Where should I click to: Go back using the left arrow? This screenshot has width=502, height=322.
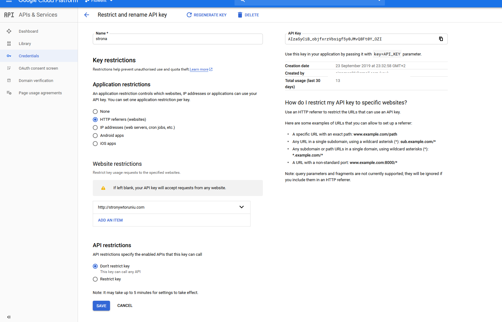point(87,15)
